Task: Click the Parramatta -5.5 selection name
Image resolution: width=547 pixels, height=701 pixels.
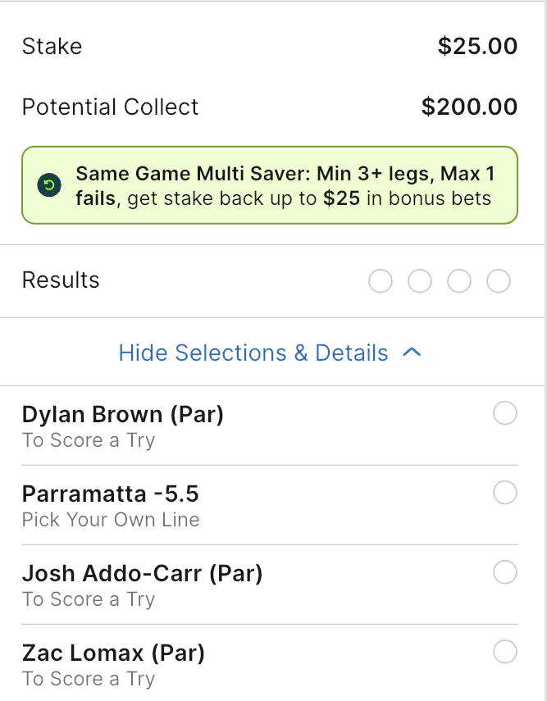Action: tap(111, 494)
